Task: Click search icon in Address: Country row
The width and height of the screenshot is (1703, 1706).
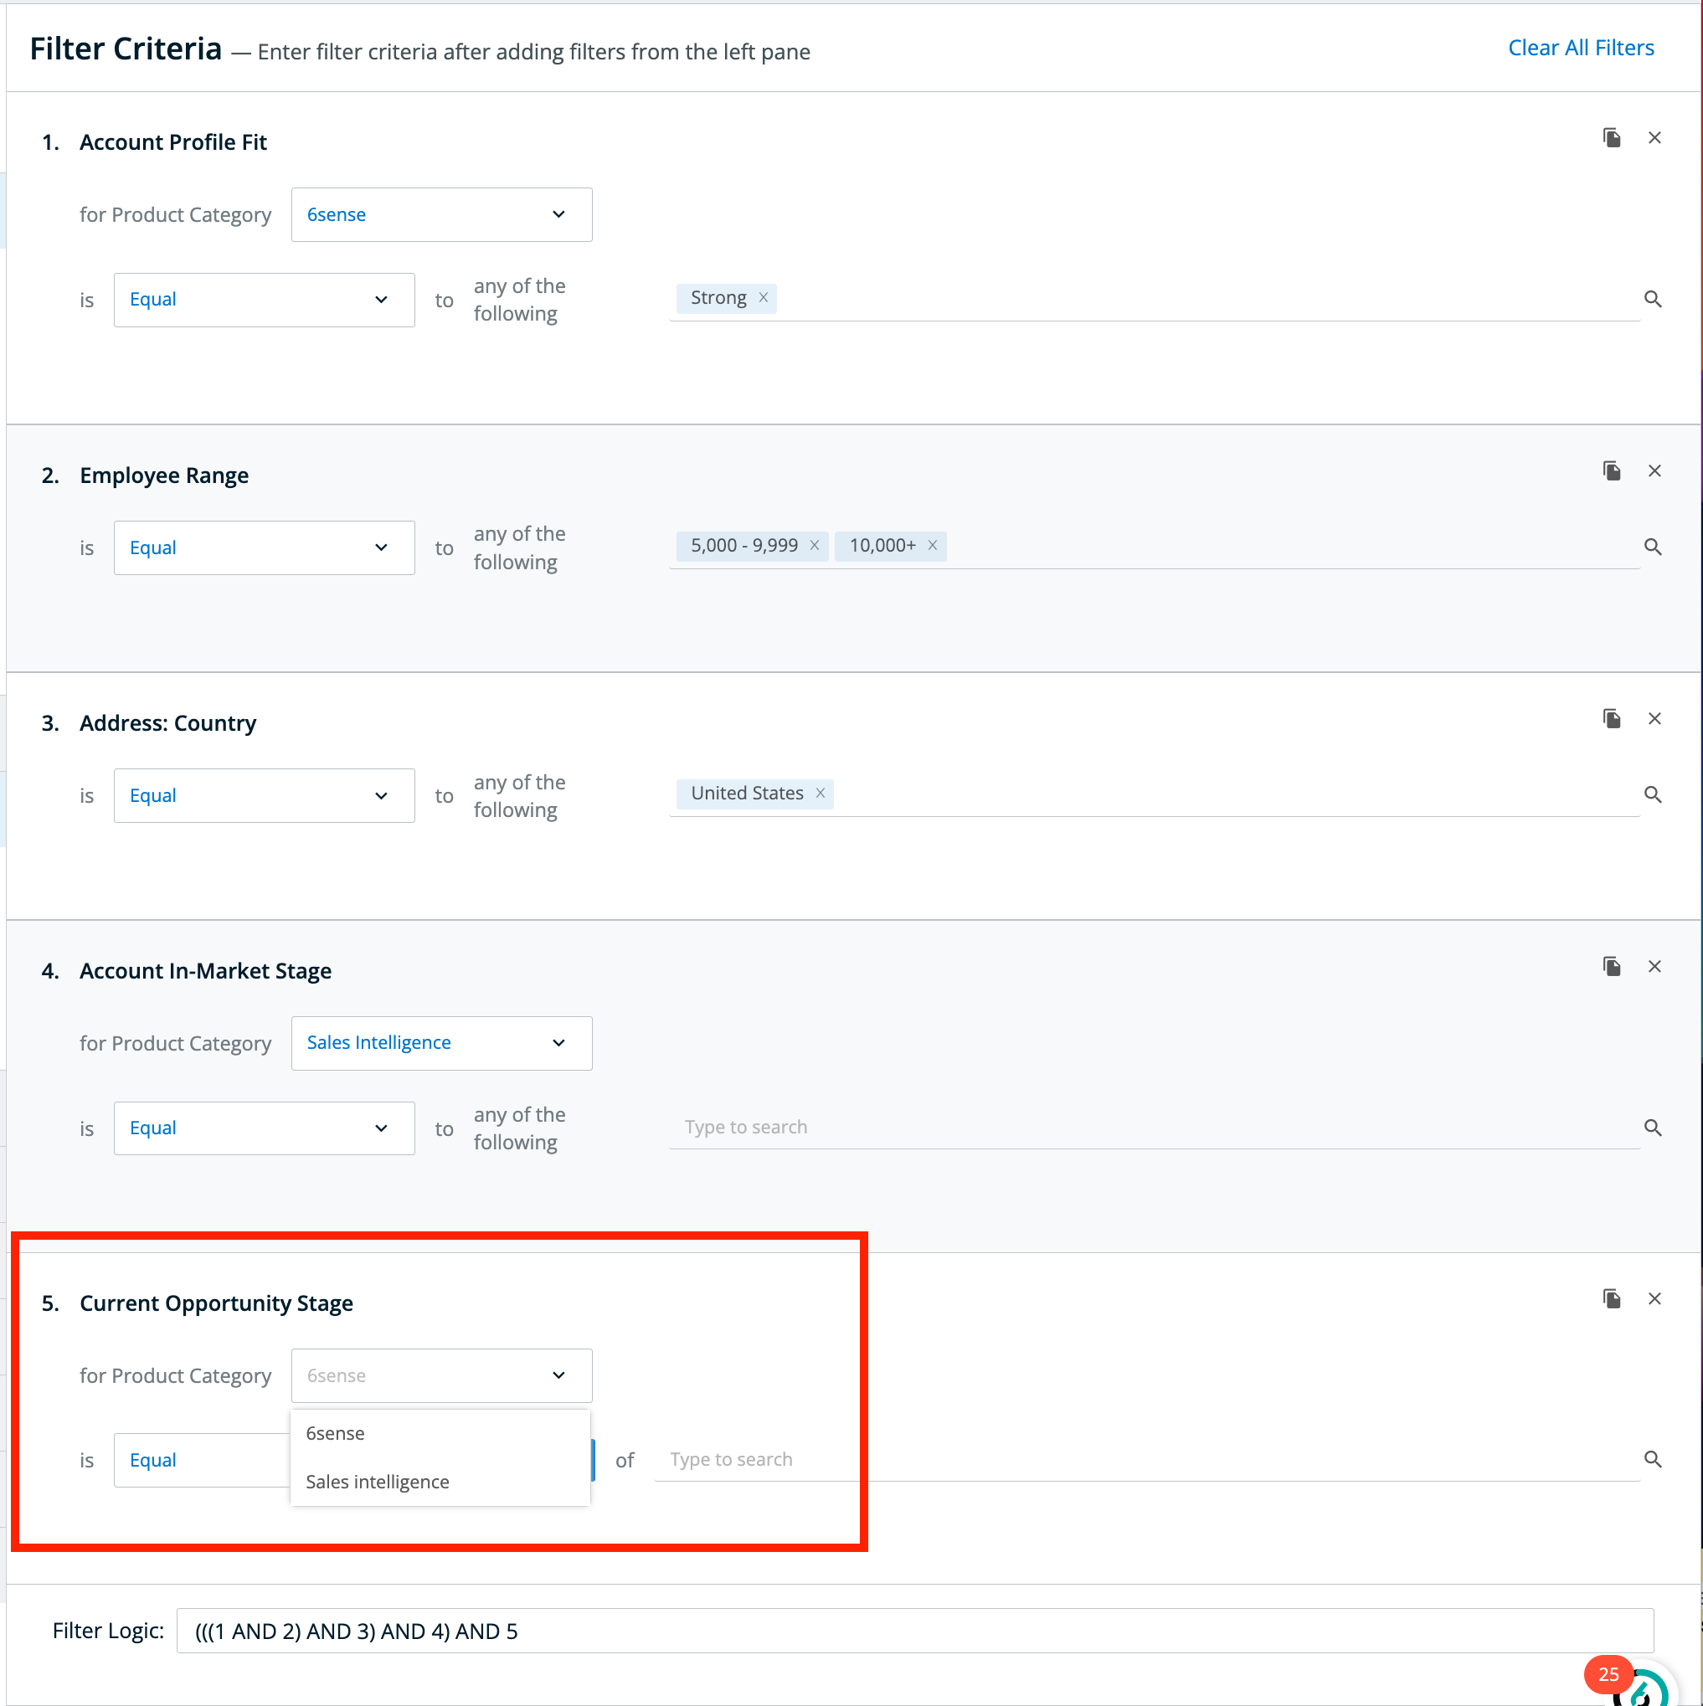Action: (1652, 794)
